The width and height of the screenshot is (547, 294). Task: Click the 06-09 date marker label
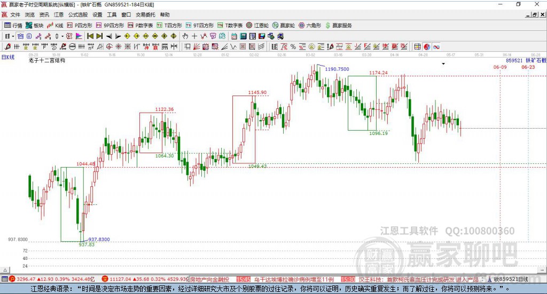(x=500, y=67)
